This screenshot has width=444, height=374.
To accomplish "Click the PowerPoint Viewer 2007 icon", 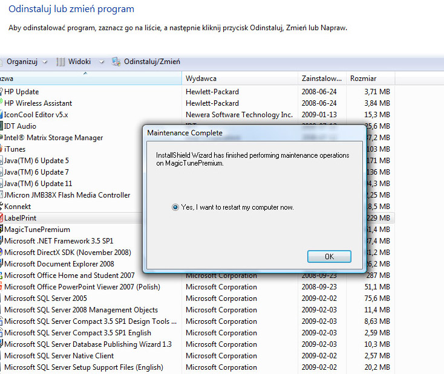I will (x=1, y=287).
